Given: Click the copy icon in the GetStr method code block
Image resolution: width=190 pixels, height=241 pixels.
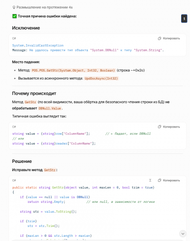Looking at the screenshot, I should [x=160, y=180].
